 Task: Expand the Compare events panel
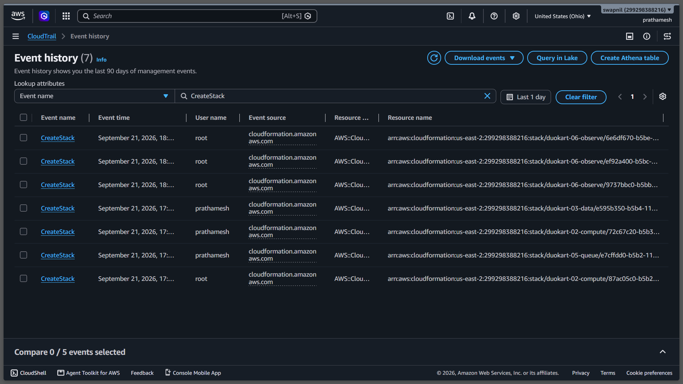[x=663, y=352]
